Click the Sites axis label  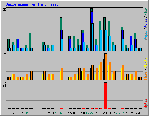coord(146,76)
